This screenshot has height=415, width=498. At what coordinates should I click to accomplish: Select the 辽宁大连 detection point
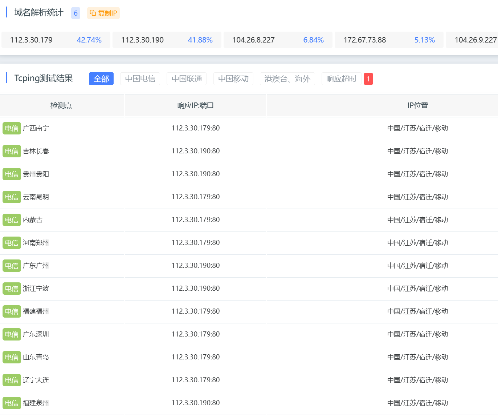[36, 380]
